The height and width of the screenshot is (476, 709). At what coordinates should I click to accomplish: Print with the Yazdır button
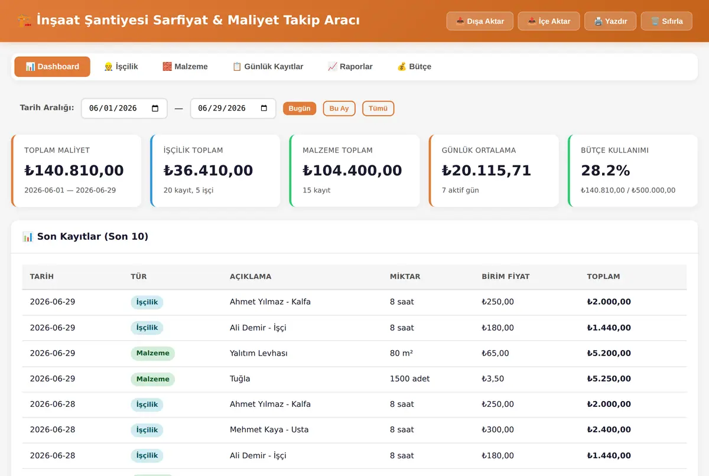[x=610, y=21]
